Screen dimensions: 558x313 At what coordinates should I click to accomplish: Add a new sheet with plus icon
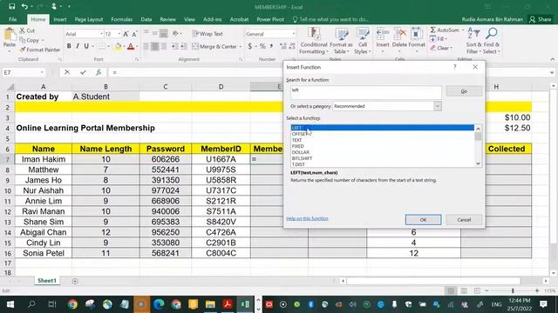[74, 281]
